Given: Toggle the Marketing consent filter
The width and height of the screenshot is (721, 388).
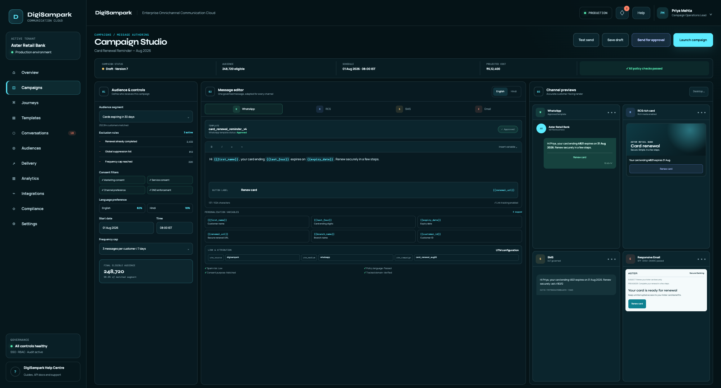Looking at the screenshot, I should pos(122,180).
